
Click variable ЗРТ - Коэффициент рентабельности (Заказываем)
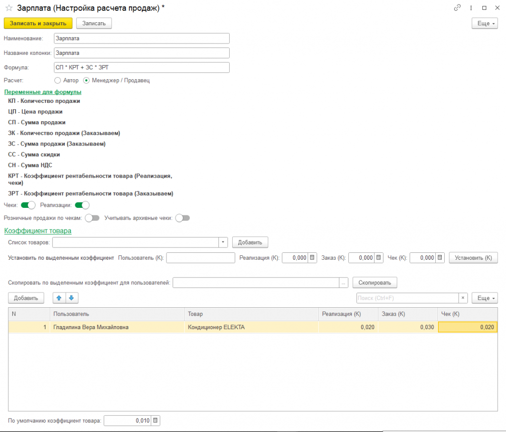[91, 193]
